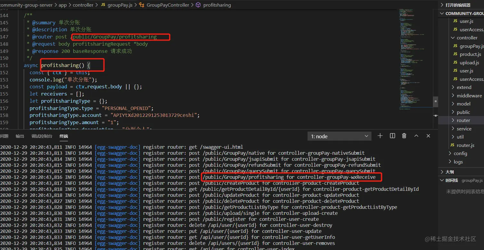The image size is (484, 250).
Task: Expand the model folder
Action: coord(453,104)
